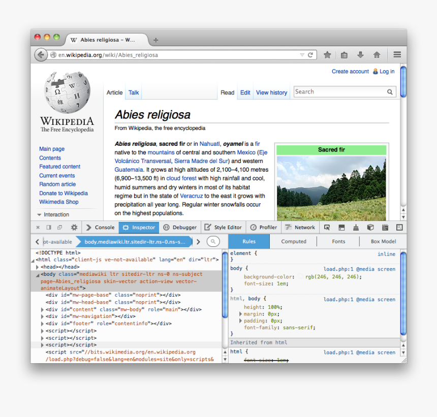This screenshot has width=437, height=417.
Task: Close the developer tools panel
Action: 38,228
